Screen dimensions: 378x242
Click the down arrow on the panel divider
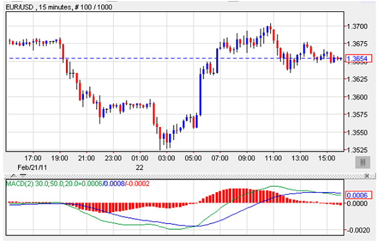point(23,176)
